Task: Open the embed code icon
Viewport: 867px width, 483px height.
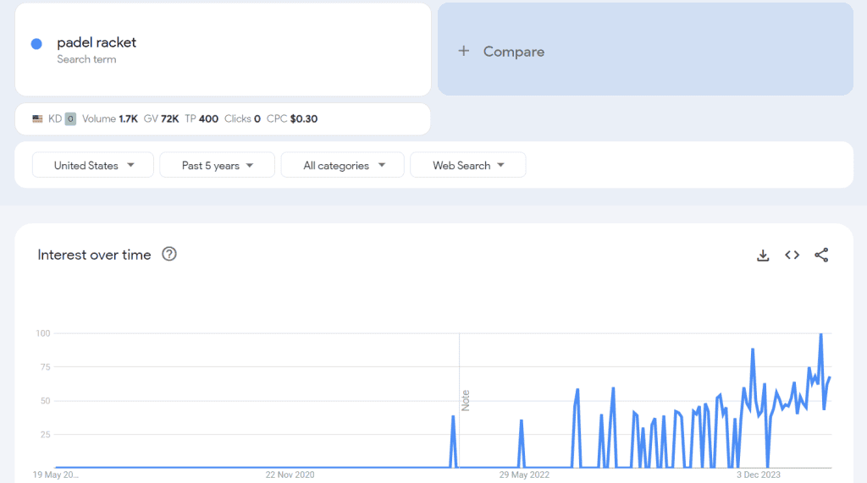Action: point(792,255)
